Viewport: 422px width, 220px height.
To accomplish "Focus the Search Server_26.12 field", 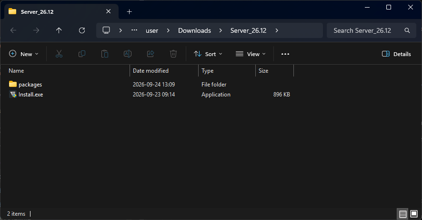I will (x=372, y=30).
